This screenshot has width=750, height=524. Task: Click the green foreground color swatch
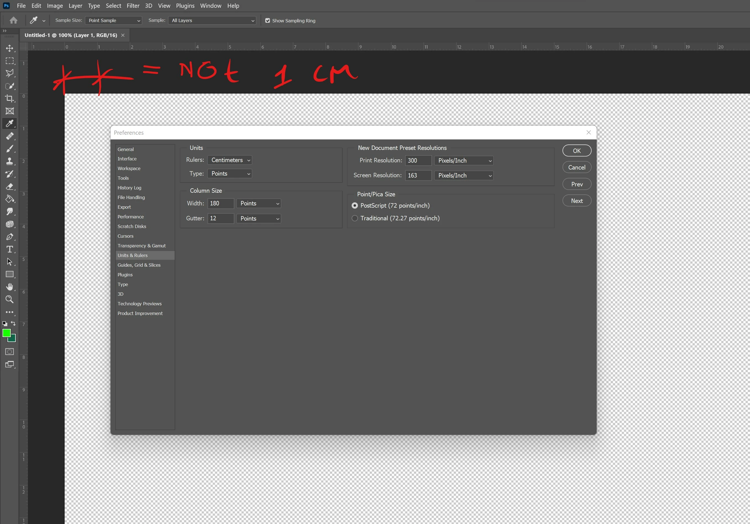[6, 333]
